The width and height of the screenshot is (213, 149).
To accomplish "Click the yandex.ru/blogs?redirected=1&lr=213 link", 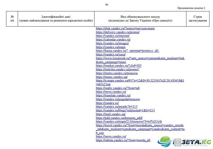I will (x=125, y=110).
